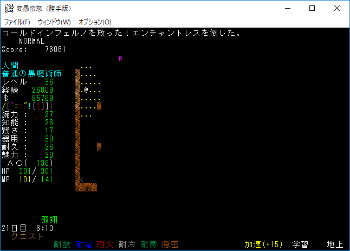Open the ウィンドウ(W) menu
The width and height of the screenshot is (350, 251).
click(x=54, y=22)
